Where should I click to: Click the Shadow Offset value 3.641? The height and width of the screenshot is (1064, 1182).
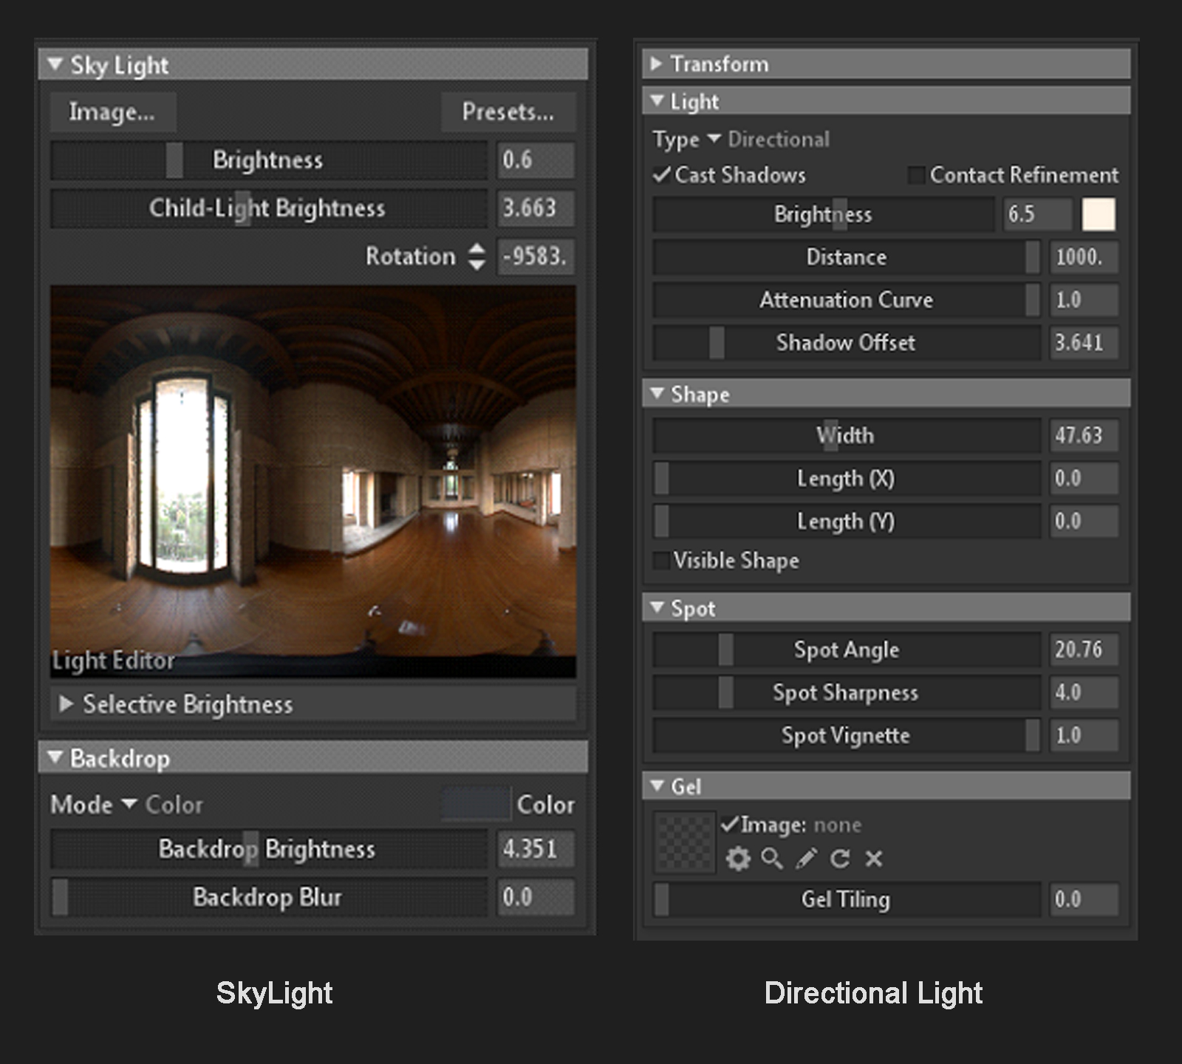(x=1084, y=343)
